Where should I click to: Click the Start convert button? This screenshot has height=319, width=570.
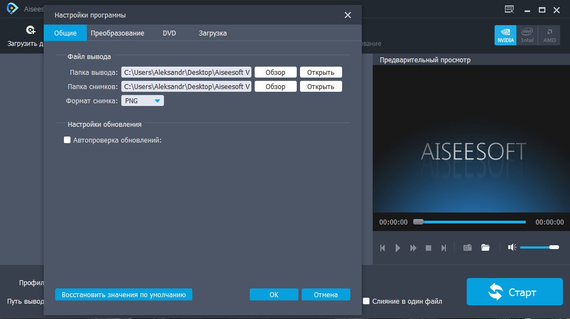(x=514, y=292)
